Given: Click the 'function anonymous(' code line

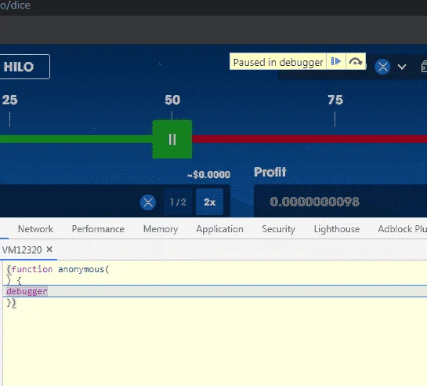Looking at the screenshot, I should click(57, 269).
